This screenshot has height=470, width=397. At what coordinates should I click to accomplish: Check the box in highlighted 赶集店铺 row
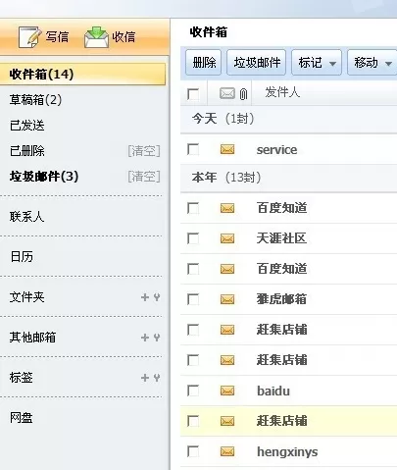click(193, 421)
